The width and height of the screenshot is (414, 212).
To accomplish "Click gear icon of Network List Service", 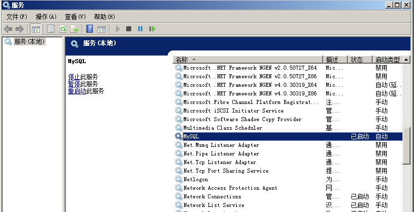I will 179,205.
